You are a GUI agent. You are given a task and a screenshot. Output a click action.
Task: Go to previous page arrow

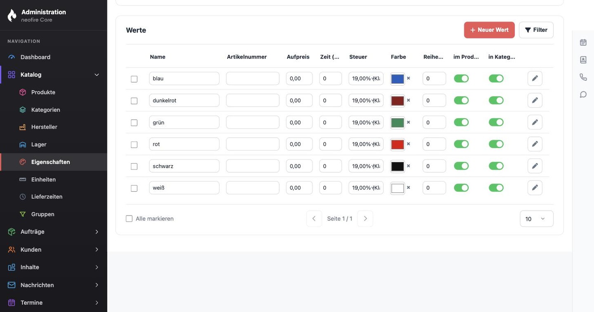314,218
